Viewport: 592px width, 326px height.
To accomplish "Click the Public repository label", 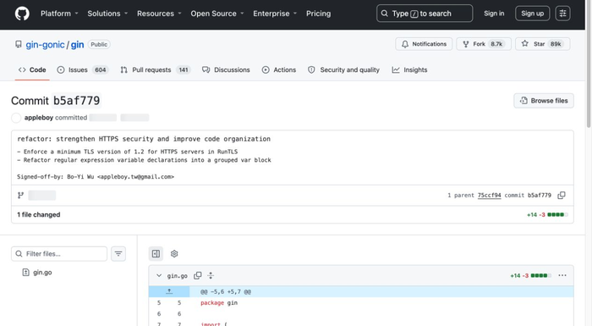I will 99,45.
